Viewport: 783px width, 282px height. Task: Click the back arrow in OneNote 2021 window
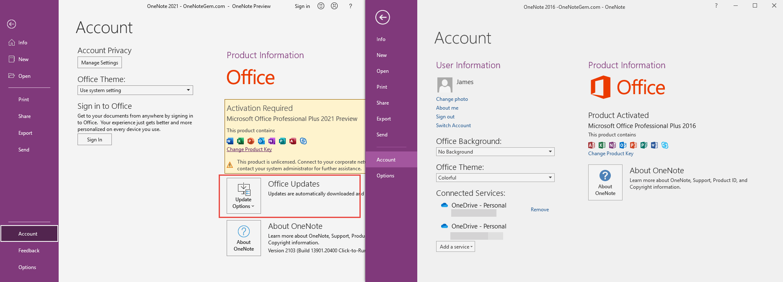(12, 24)
